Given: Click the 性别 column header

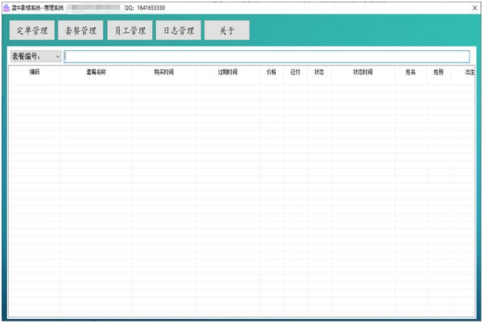Looking at the screenshot, I should point(438,72).
